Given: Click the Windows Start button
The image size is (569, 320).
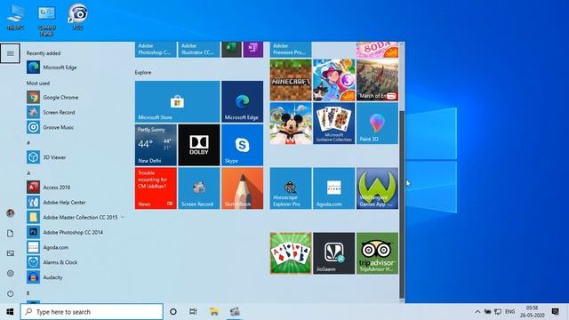Looking at the screenshot, I should pos(10,312).
